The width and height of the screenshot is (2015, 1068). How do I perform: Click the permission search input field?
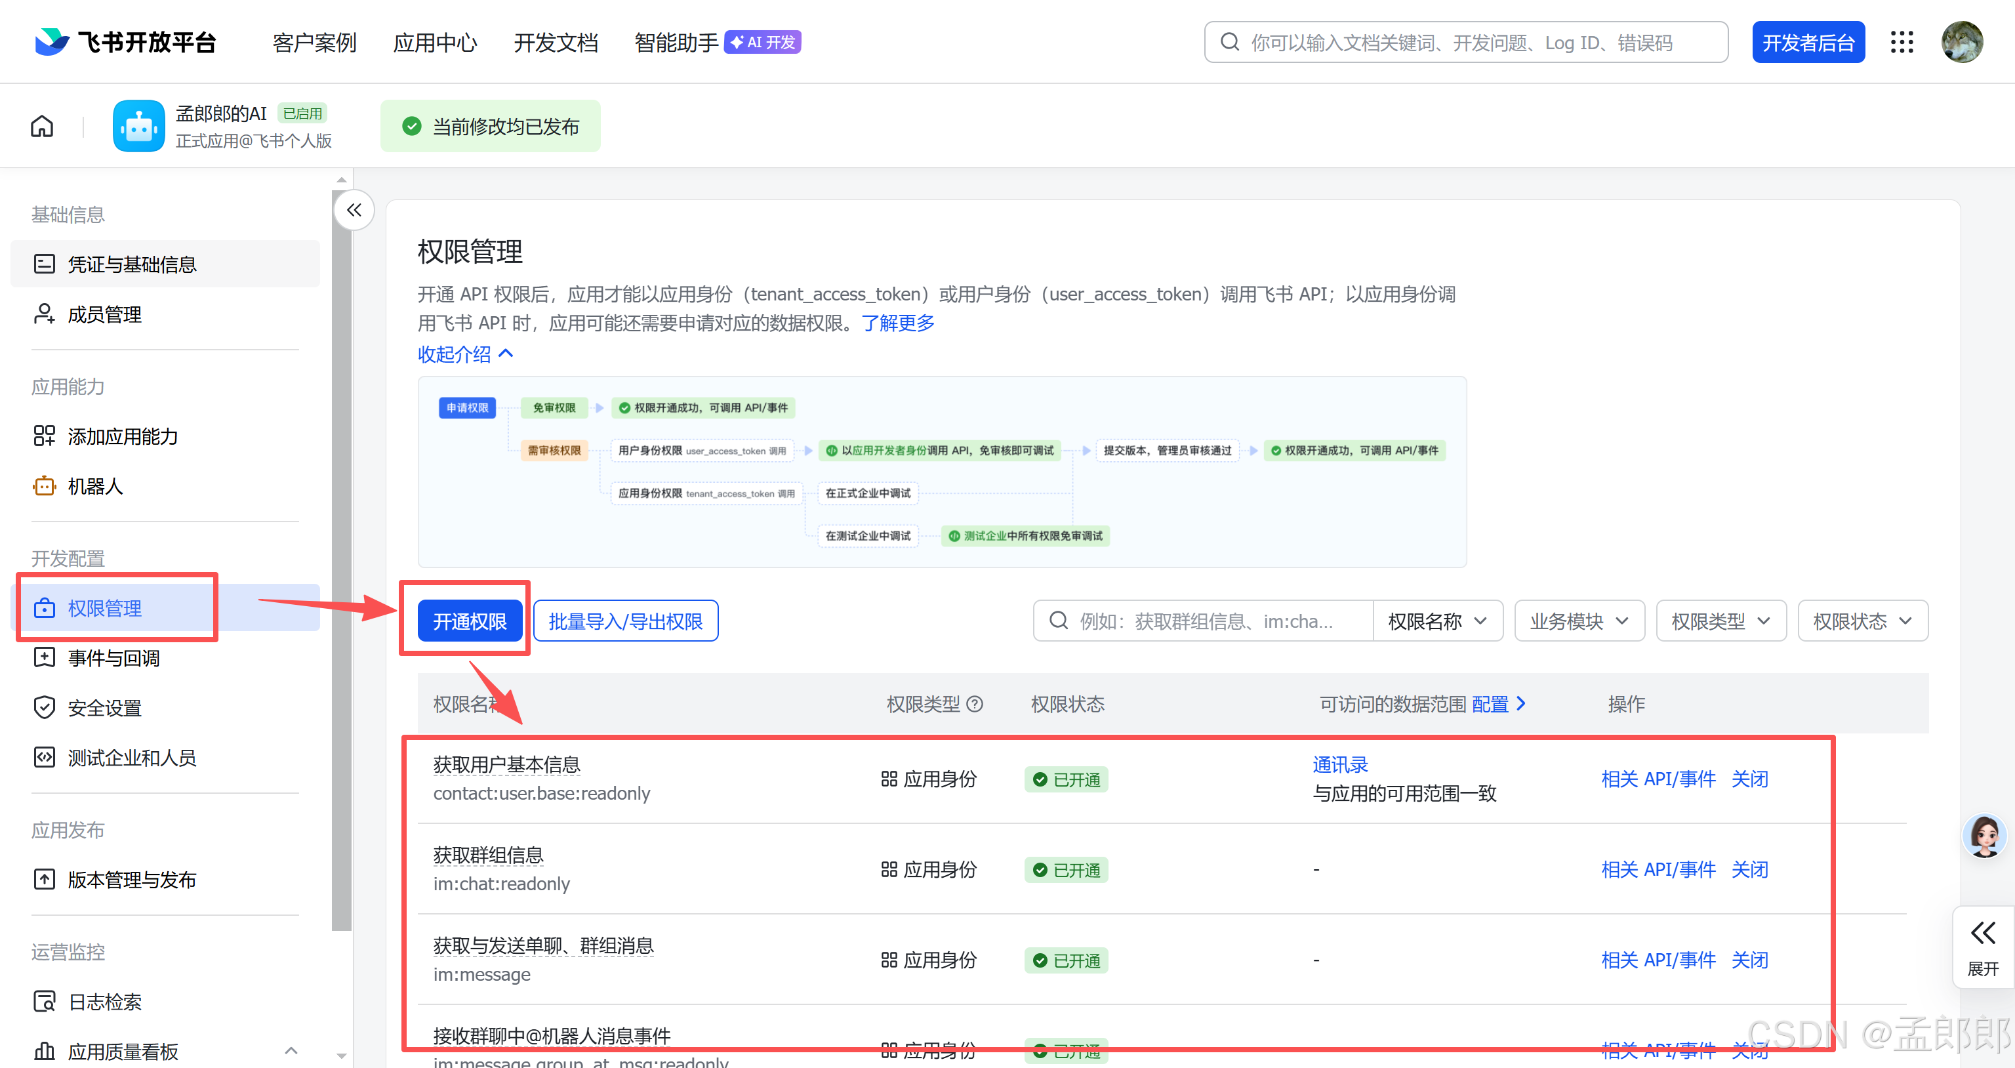point(1205,621)
